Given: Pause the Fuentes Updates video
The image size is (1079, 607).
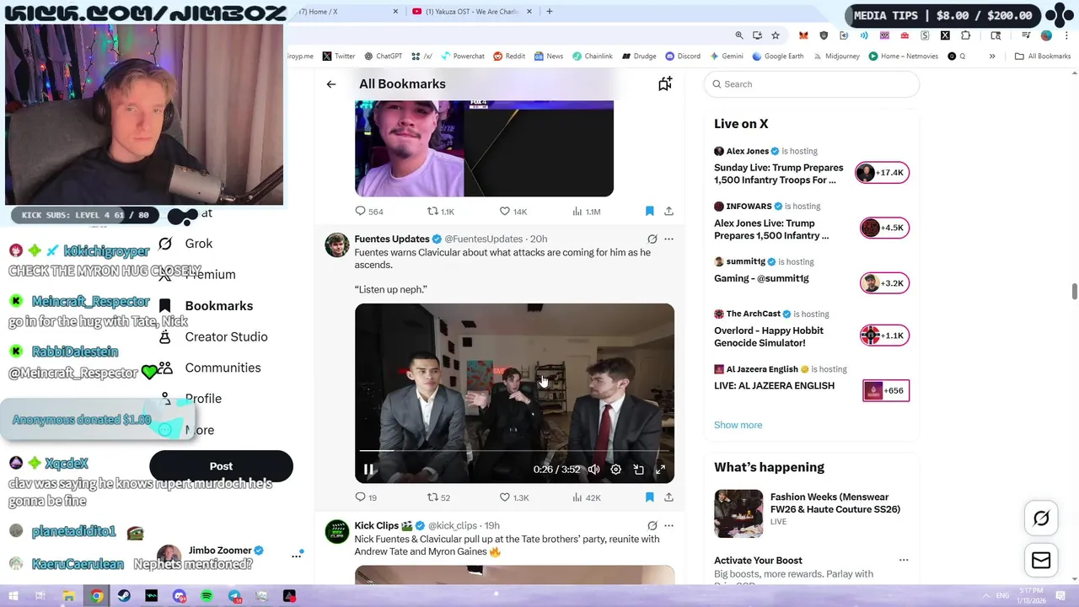Looking at the screenshot, I should click(368, 470).
